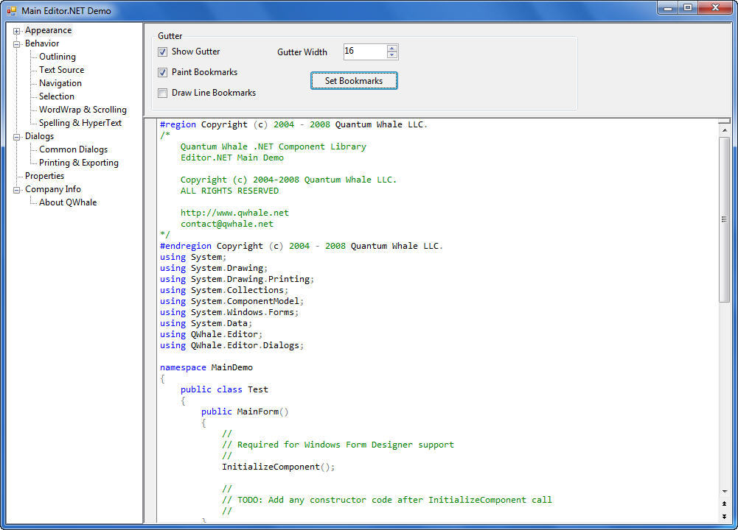The height and width of the screenshot is (530, 738).
Task: Select the Behavior tree label
Action: [42, 43]
